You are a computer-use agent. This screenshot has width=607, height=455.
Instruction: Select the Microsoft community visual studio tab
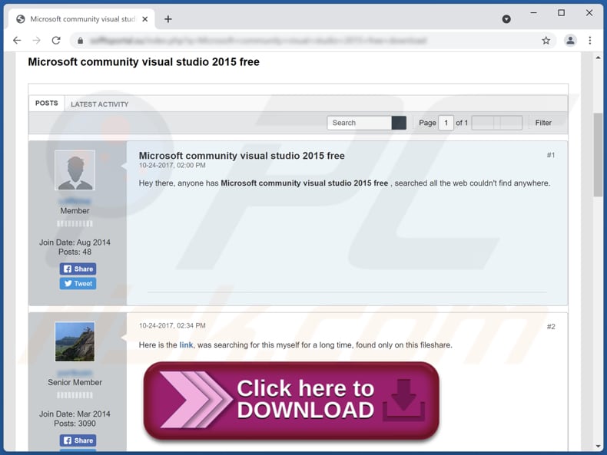click(x=82, y=19)
